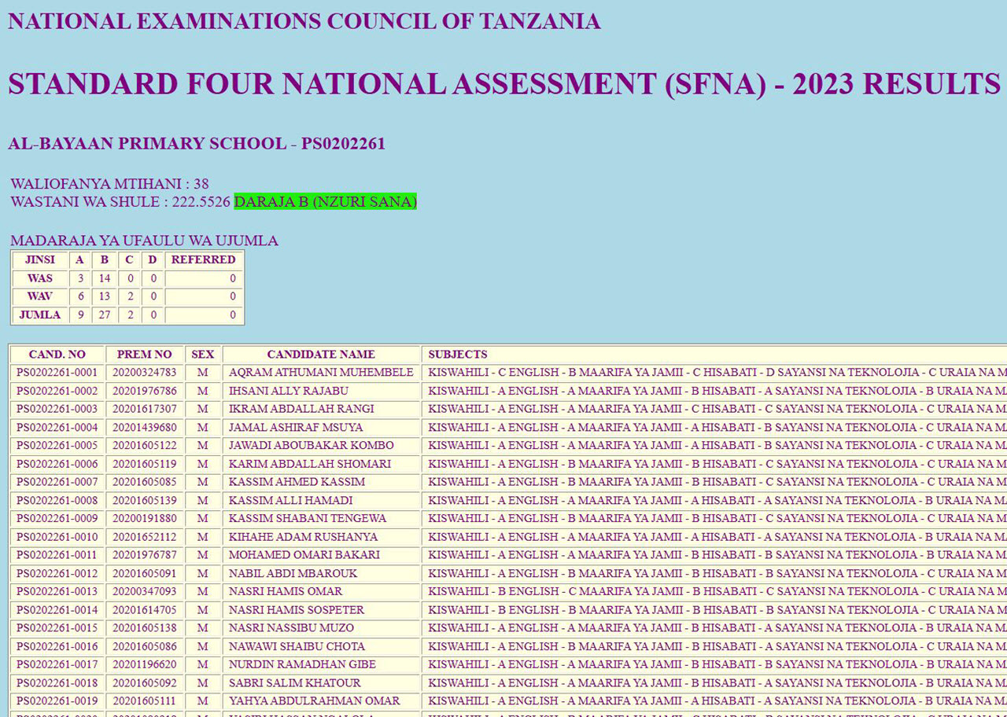Click the NATIONAL EXAMINATIONS COUNCIL OF TANZANIA heading

tap(304, 21)
